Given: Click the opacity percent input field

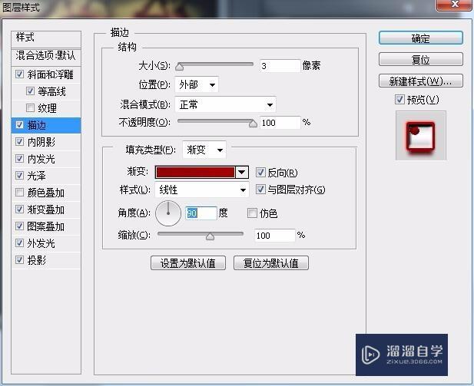Looking at the screenshot, I should point(280,123).
